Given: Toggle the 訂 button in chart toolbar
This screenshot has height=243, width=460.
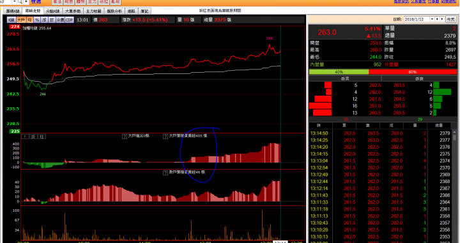Looking at the screenshot, I should point(52,20).
